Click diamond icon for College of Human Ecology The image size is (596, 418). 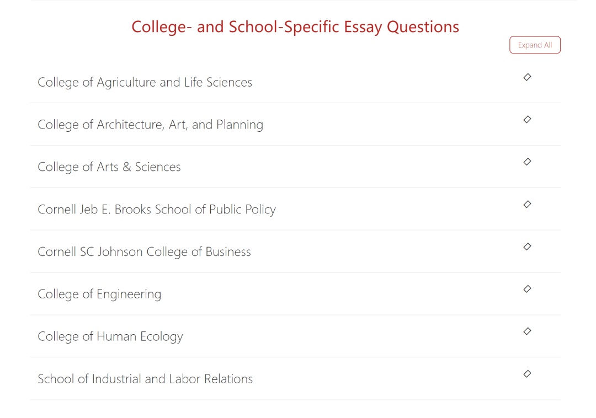click(527, 331)
